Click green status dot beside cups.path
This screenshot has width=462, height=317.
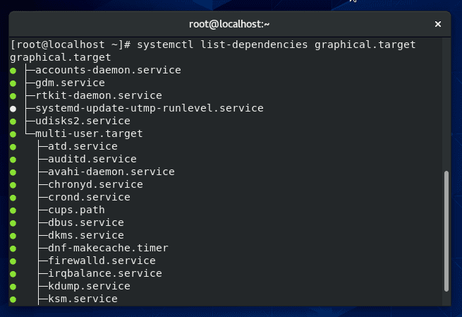(x=13, y=210)
